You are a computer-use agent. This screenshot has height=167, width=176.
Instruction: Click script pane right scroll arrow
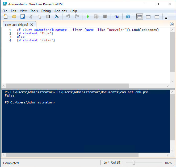click(x=168, y=86)
